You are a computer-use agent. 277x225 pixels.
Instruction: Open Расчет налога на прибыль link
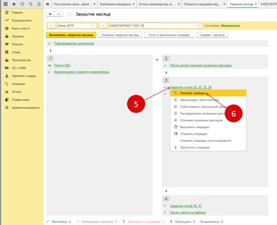point(188,213)
